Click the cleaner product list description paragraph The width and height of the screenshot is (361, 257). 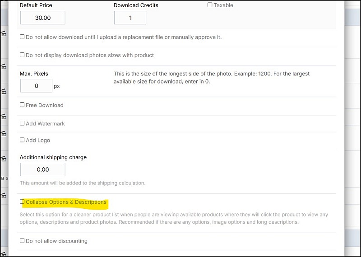tap(174, 218)
